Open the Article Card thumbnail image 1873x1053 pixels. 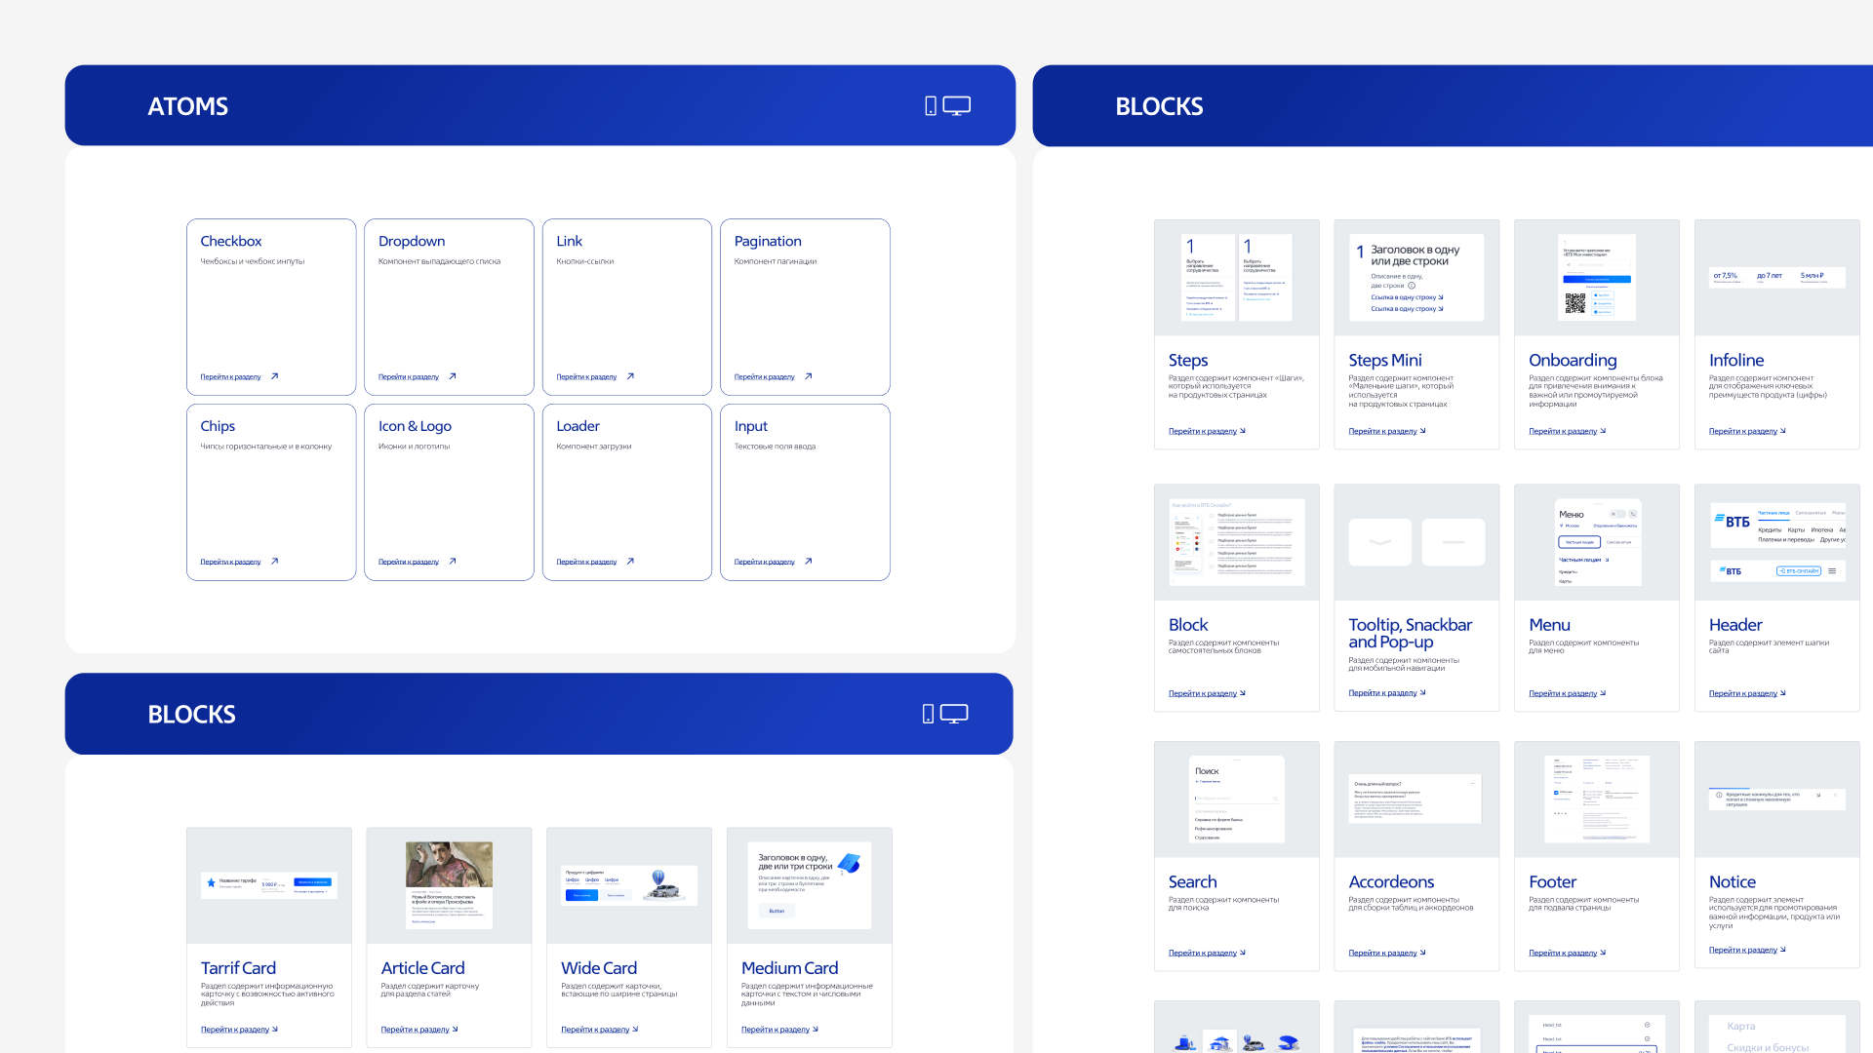click(x=449, y=865)
